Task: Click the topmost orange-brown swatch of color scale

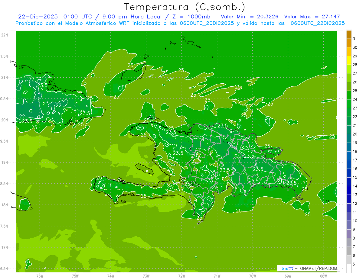Action: pyautogui.click(x=349, y=35)
